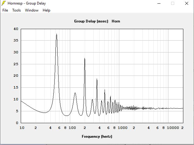194x145 pixels.
Task: Click the disabled maximize button
Action: click(173, 3)
